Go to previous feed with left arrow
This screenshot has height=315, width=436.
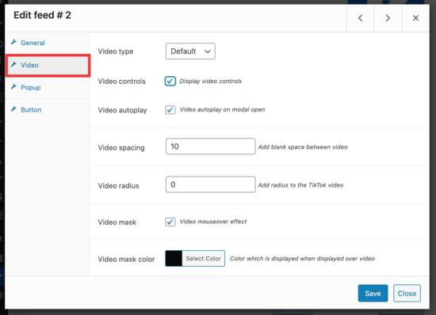361,18
